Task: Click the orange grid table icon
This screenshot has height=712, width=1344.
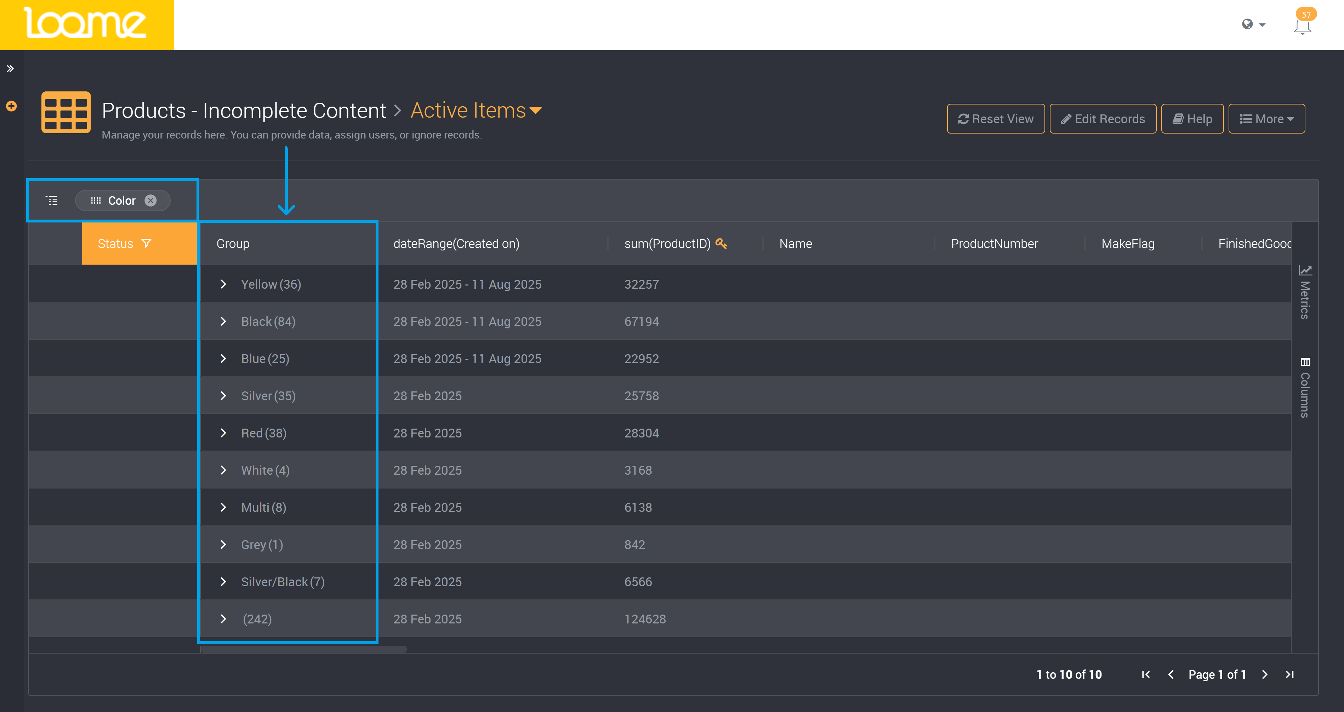Action: 66,112
